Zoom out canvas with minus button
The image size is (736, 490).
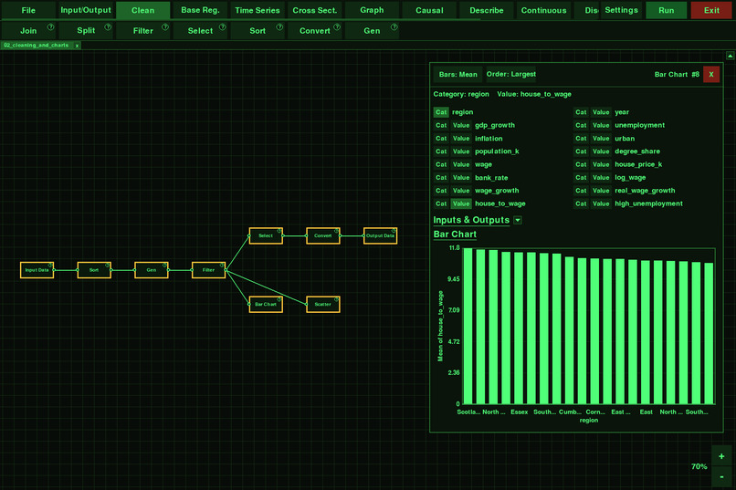click(x=721, y=477)
